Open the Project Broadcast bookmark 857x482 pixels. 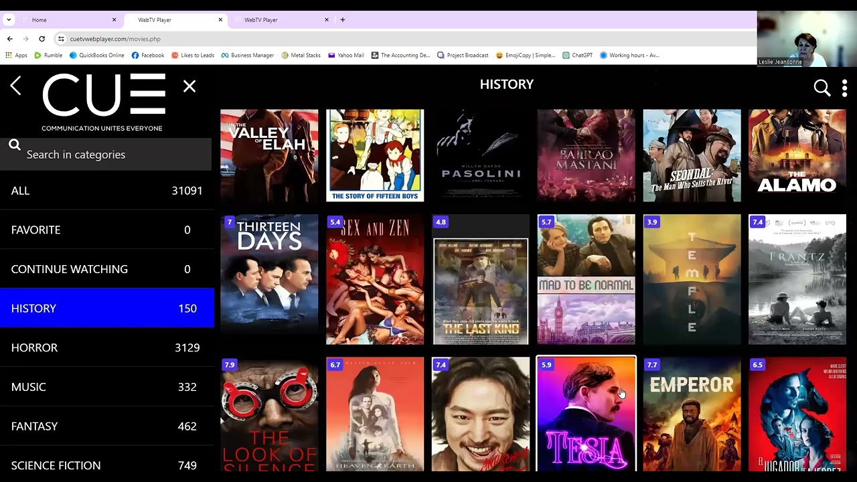(x=463, y=55)
